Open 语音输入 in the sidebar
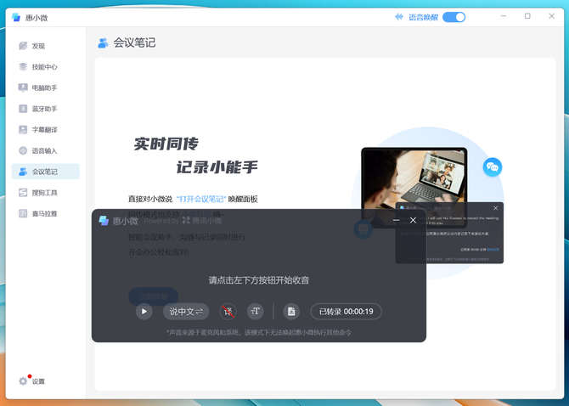 [37, 150]
